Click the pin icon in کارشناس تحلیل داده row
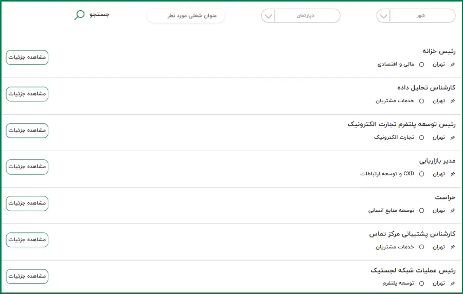The image size is (463, 294). pyautogui.click(x=453, y=101)
